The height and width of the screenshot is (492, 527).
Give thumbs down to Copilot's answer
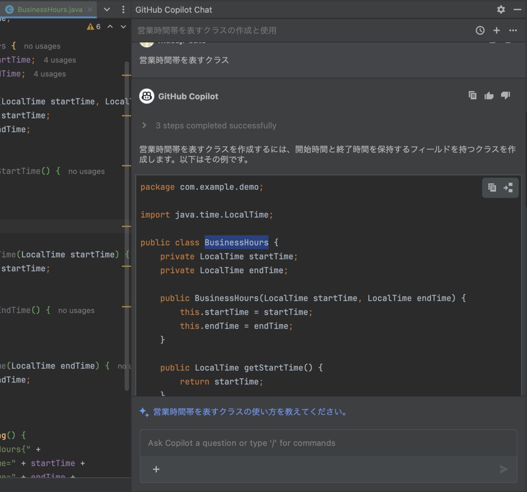[505, 95]
